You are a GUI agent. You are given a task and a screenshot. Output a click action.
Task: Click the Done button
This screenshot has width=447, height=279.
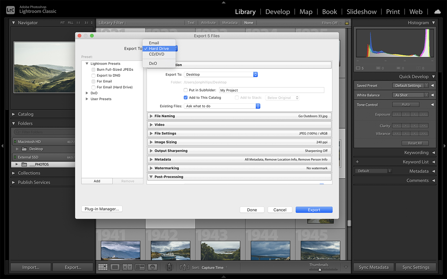coord(252,210)
